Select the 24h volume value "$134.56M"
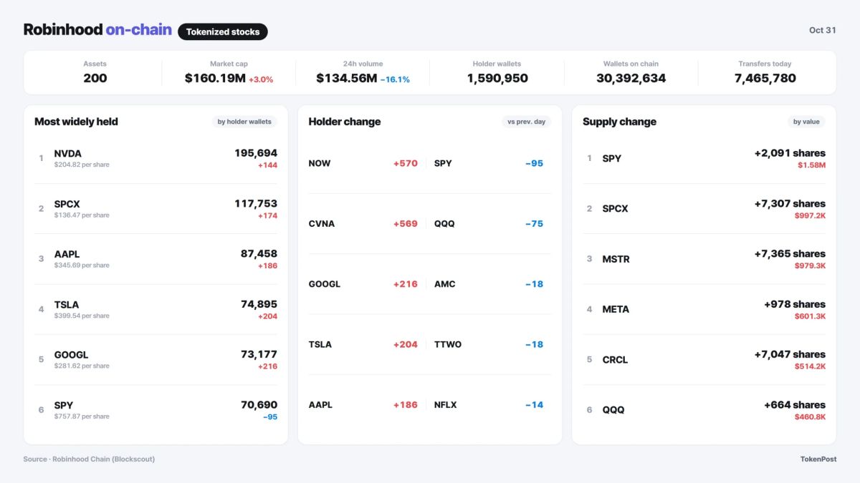860x483 pixels. [346, 79]
